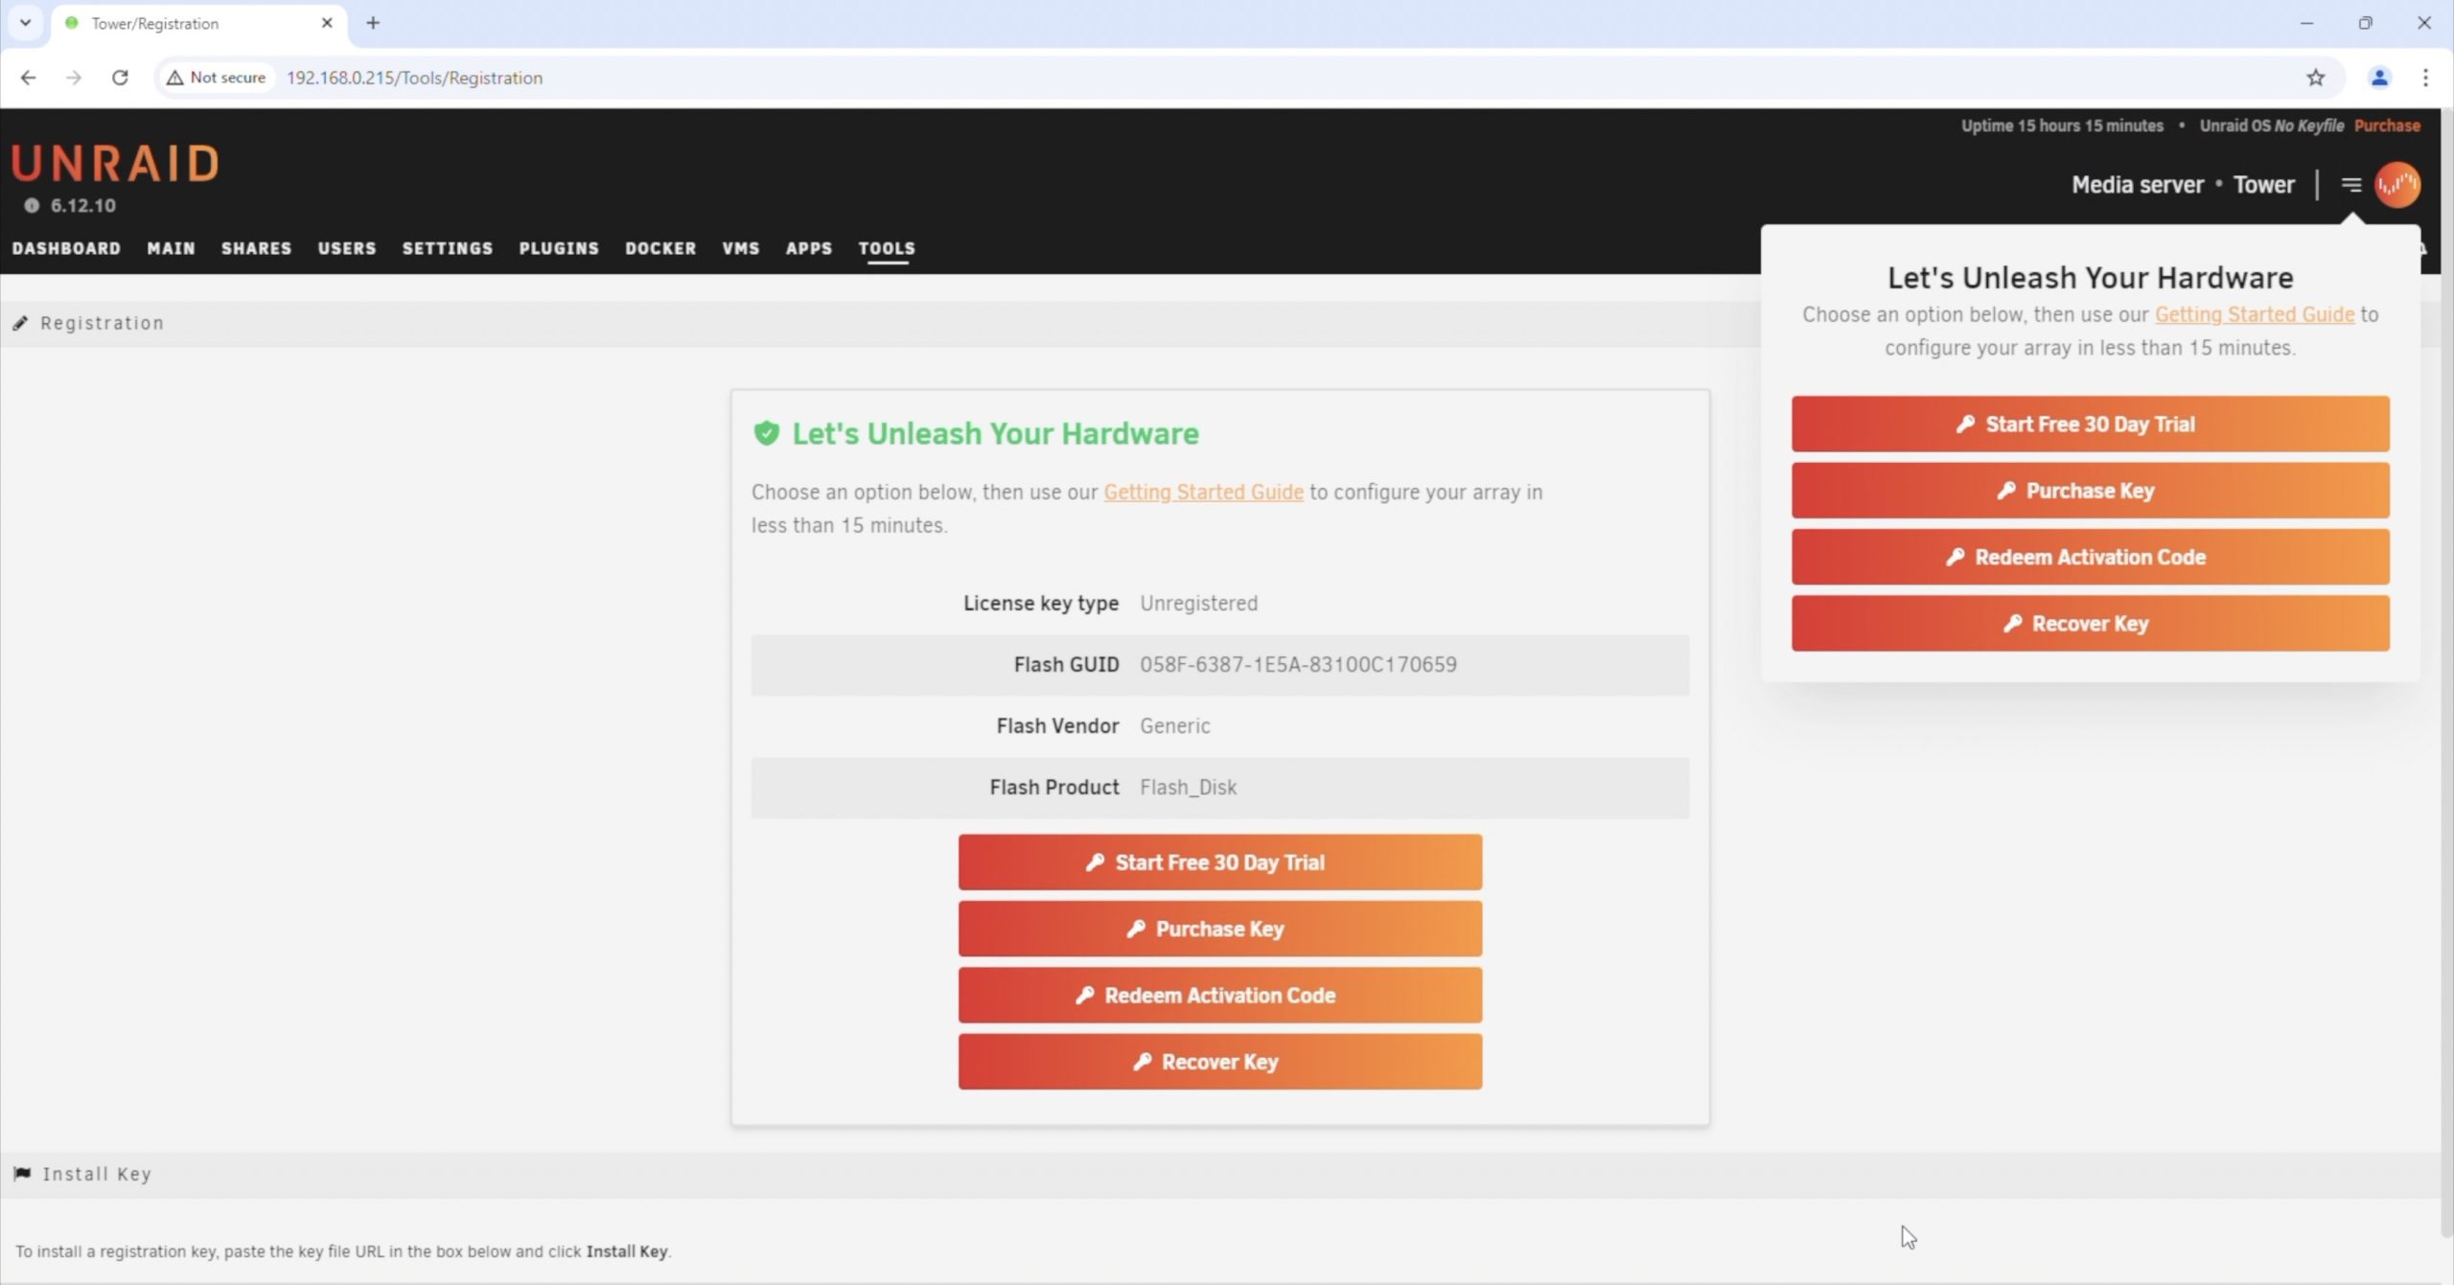Image resolution: width=2454 pixels, height=1285 pixels.
Task: Click Start Free 30 Day Trial in dropdown panel
Action: pos(2090,425)
